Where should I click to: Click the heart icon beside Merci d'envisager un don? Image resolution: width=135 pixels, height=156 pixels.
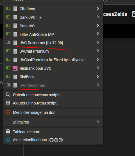coord(8,112)
